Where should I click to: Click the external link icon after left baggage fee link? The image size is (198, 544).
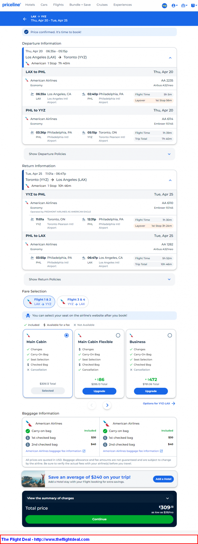pyautogui.click(x=84, y=451)
